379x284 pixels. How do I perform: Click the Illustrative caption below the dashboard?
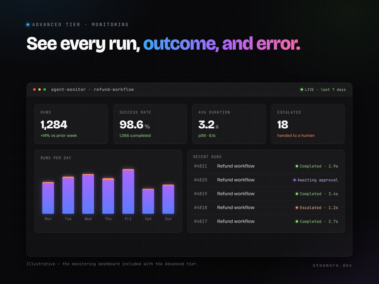pos(112,264)
